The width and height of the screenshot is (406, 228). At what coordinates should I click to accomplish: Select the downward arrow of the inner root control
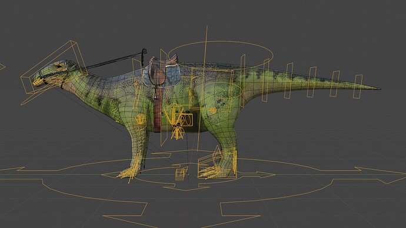click(x=186, y=187)
